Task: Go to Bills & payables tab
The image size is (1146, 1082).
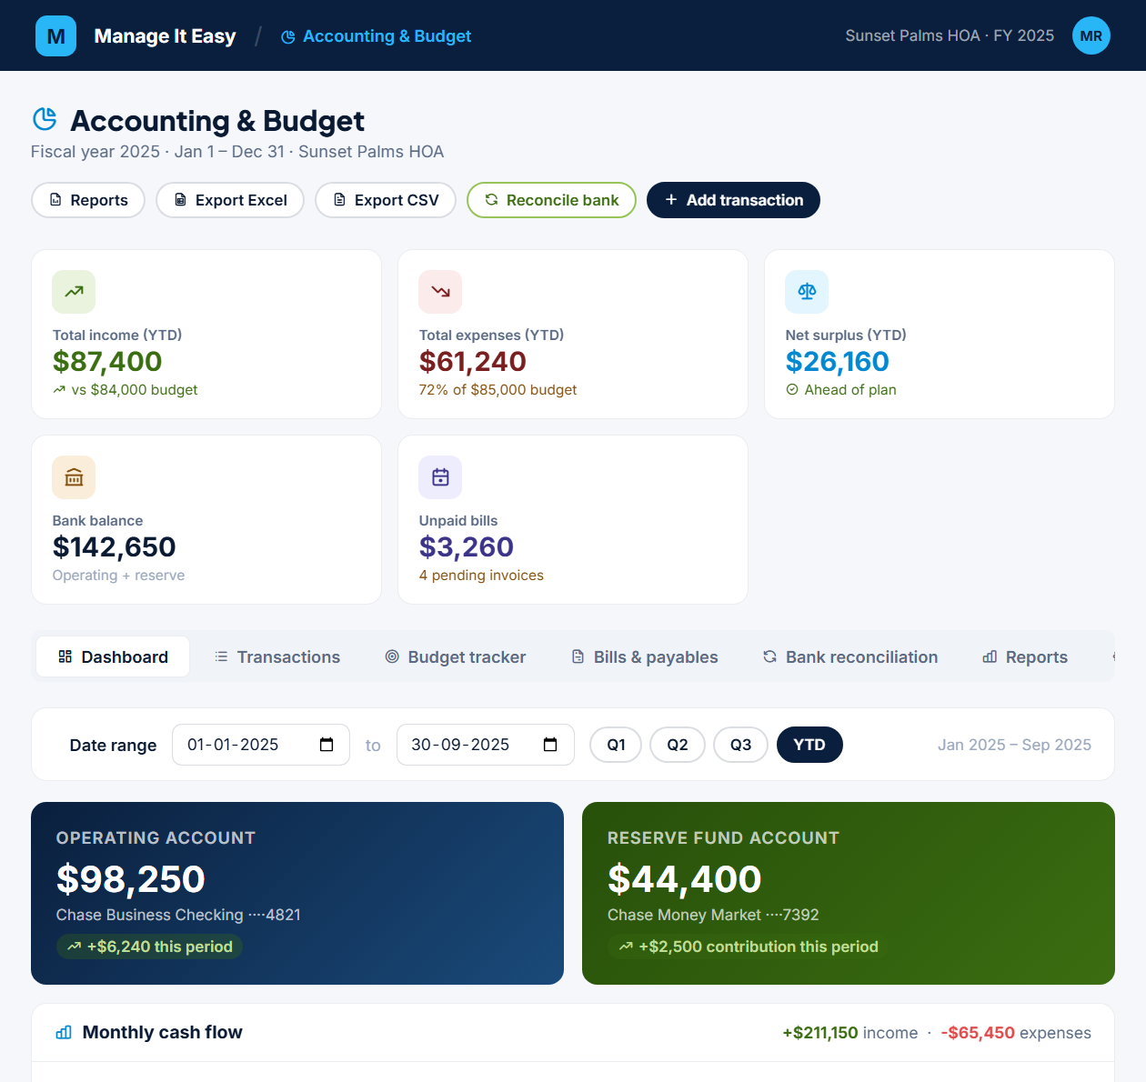Action: click(644, 656)
